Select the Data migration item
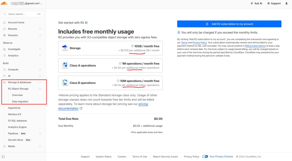Image resolution: width=292 pixels, height=161 pixels. pyautogui.click(x=20, y=102)
